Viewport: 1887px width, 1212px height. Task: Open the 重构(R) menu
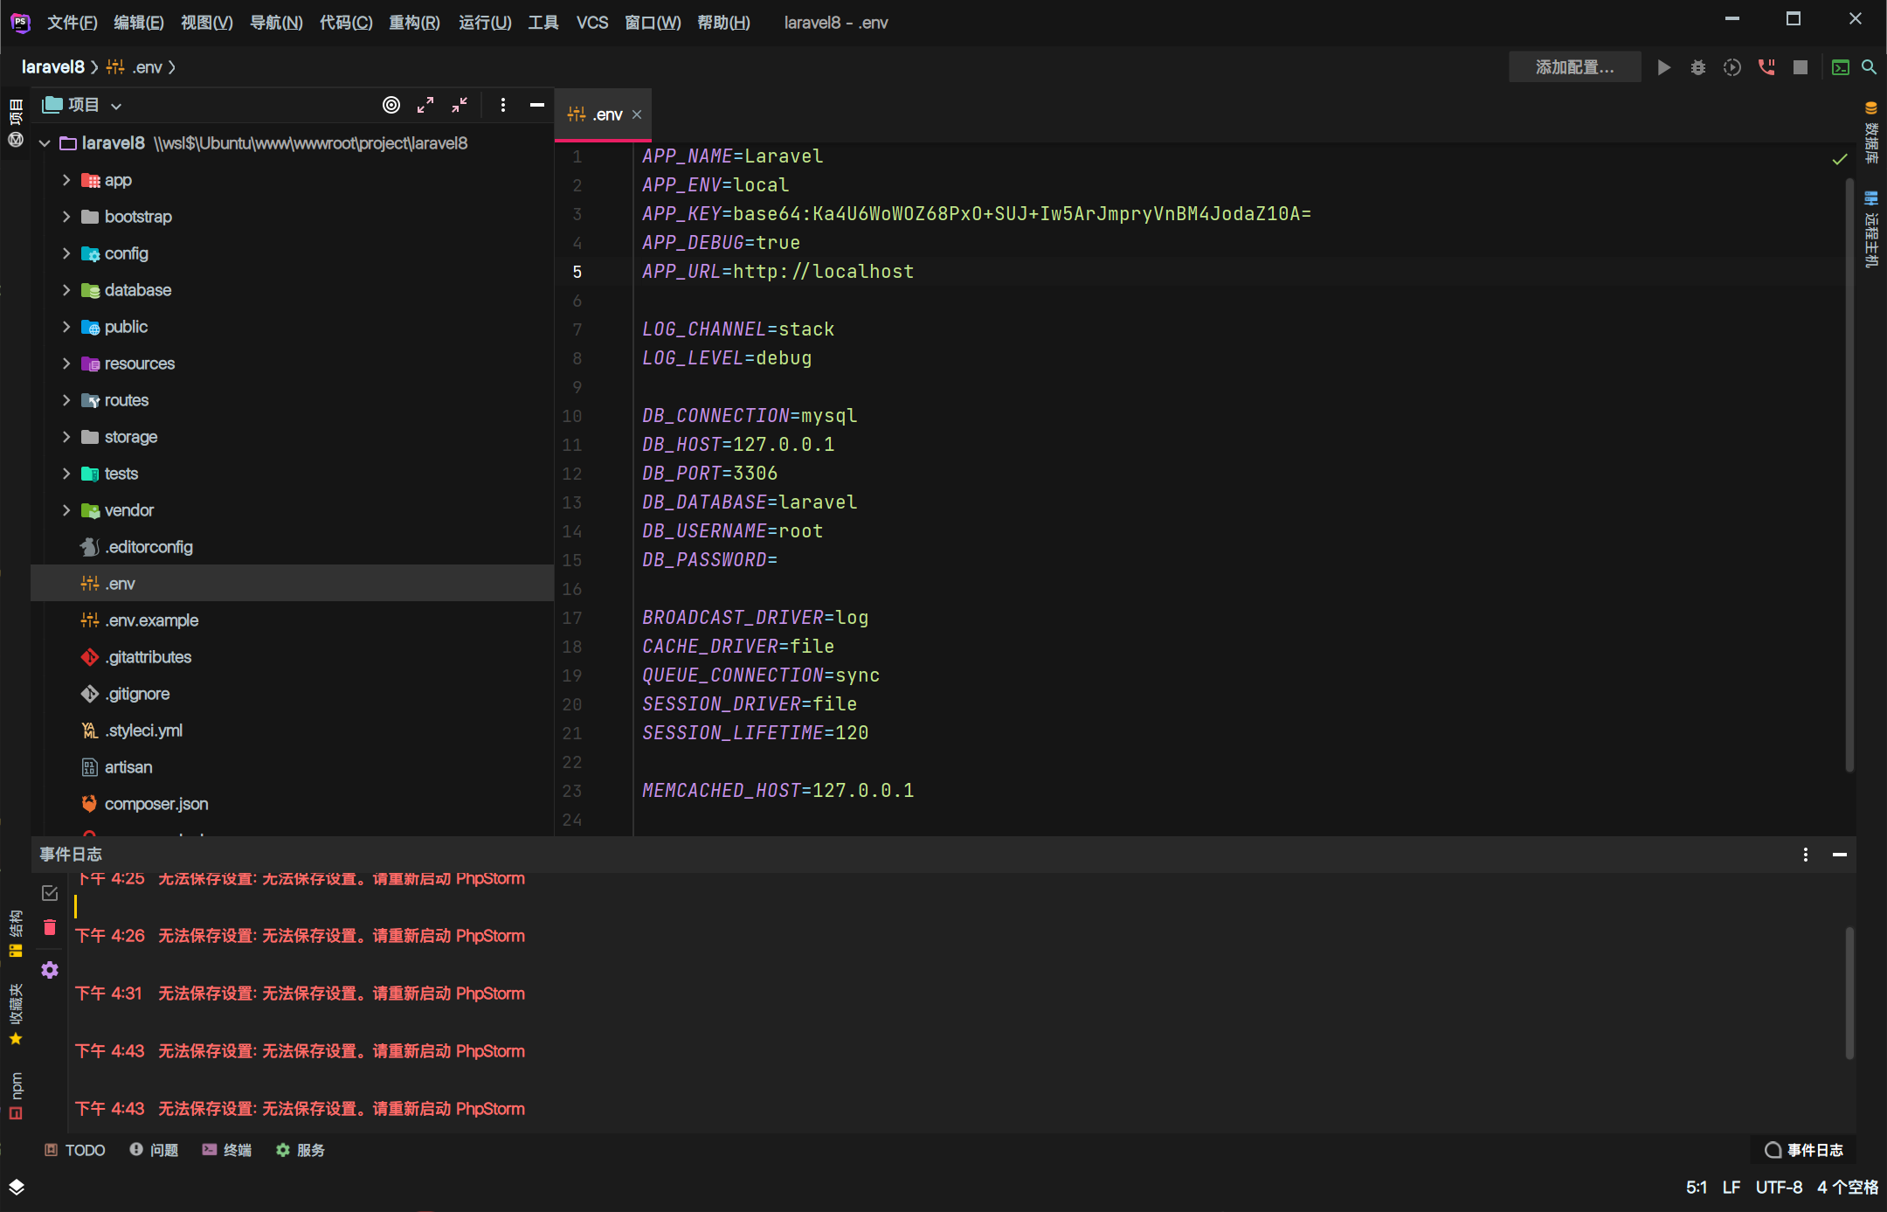[x=414, y=23]
